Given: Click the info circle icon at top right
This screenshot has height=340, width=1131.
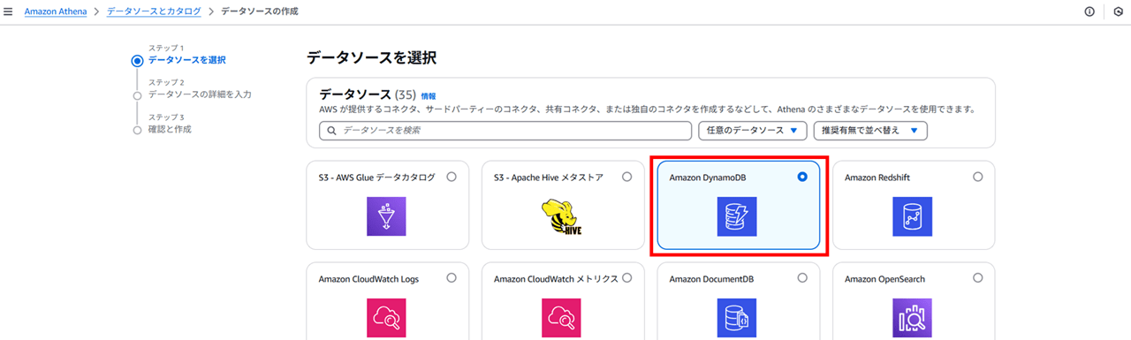Looking at the screenshot, I should click(1089, 11).
